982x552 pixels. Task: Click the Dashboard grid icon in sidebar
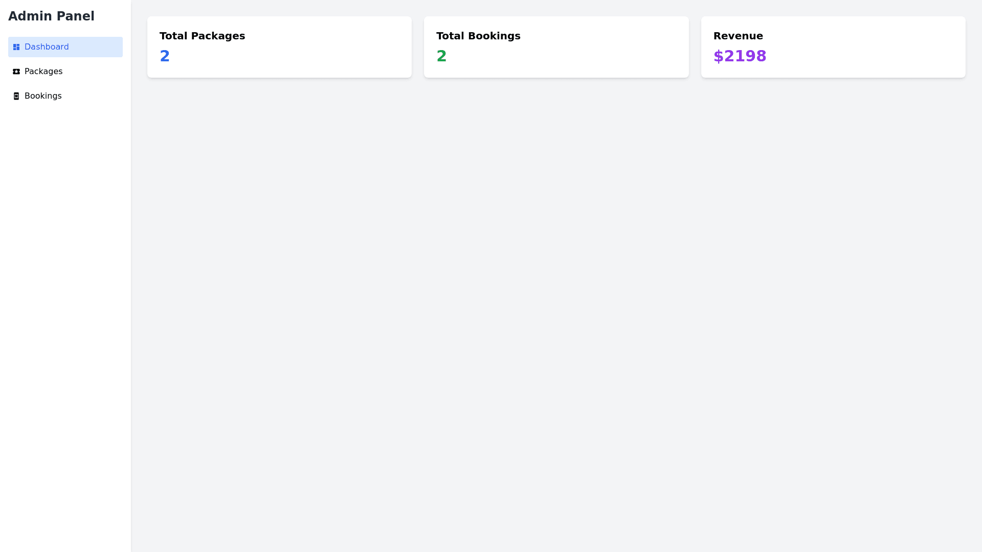coord(16,47)
